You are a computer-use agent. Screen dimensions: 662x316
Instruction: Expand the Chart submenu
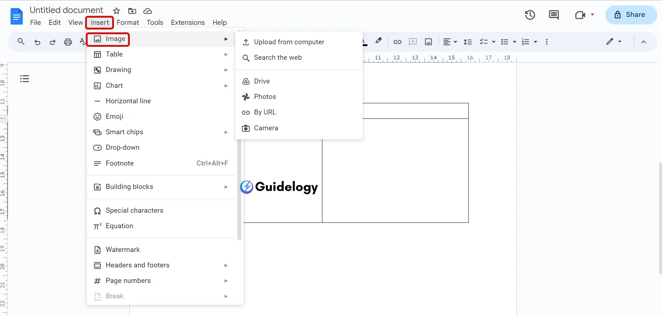coord(161,86)
